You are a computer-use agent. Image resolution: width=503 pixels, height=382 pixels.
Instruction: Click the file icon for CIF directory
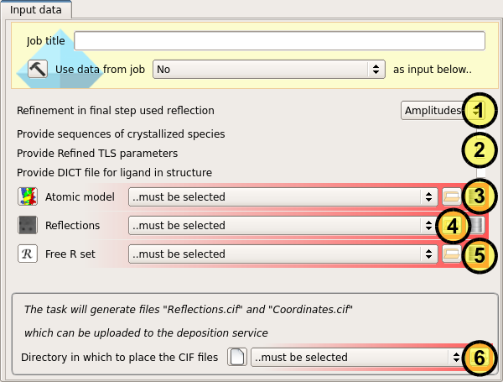[x=236, y=357]
